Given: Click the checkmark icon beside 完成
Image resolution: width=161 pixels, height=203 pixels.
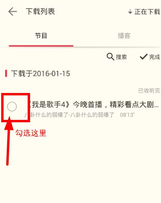Looking at the screenshot, I should tap(144, 57).
